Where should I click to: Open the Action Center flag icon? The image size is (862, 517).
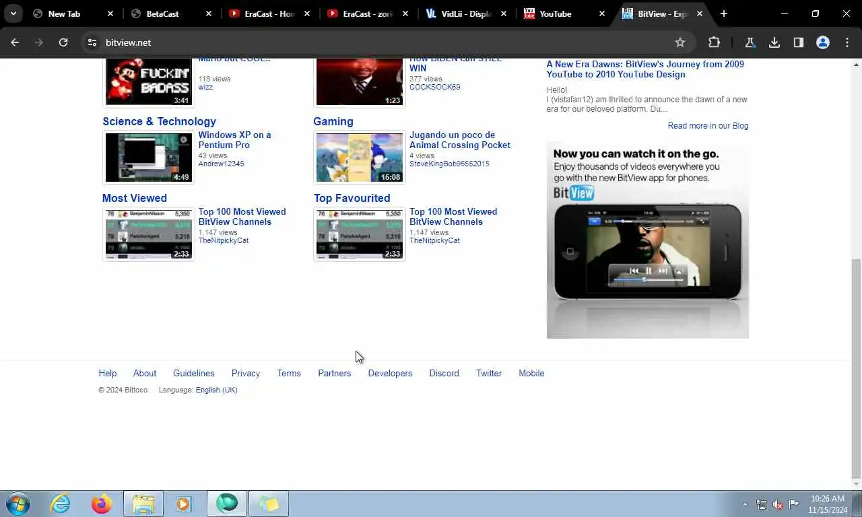[x=794, y=504]
